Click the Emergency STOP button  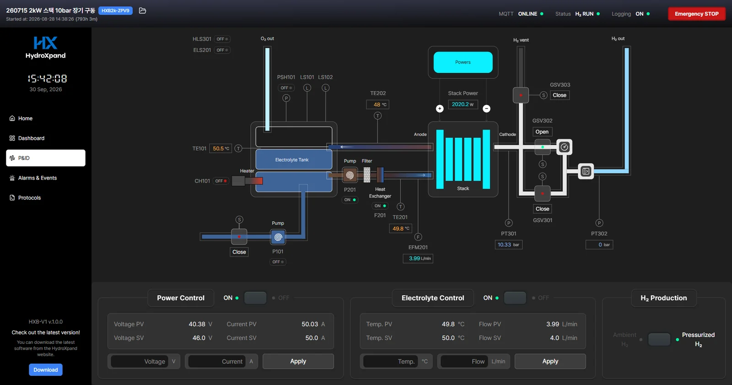tap(697, 14)
